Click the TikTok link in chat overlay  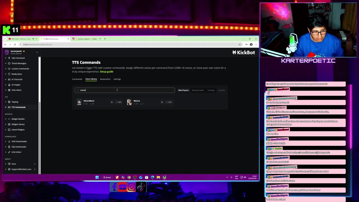[312, 153]
